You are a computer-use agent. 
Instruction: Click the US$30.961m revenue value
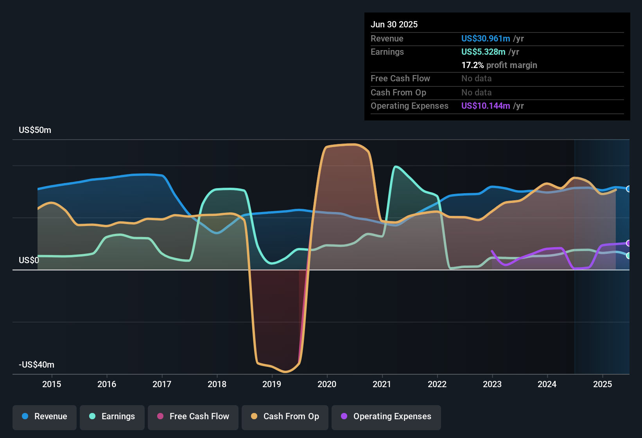pyautogui.click(x=486, y=38)
